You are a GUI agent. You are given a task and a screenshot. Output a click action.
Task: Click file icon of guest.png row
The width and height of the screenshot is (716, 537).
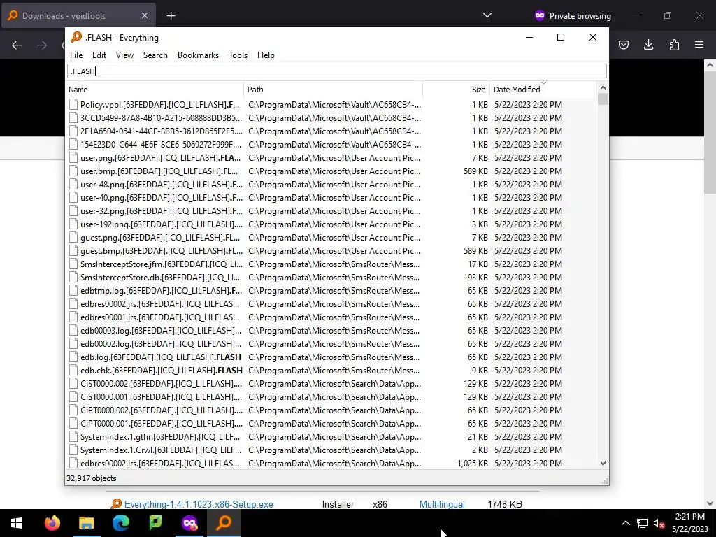(73, 238)
